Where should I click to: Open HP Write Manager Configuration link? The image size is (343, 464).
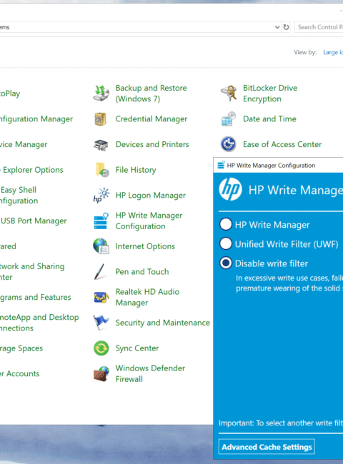(149, 221)
